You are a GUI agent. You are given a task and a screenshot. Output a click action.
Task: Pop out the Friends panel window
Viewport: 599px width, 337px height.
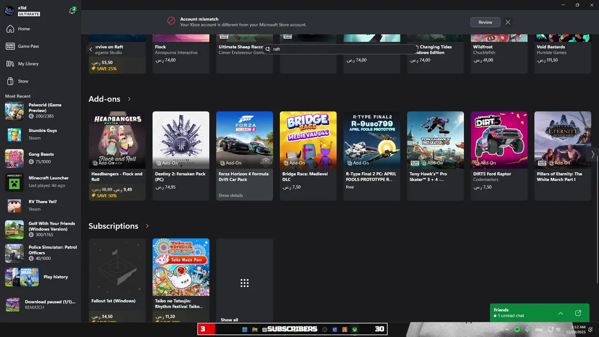(x=578, y=313)
